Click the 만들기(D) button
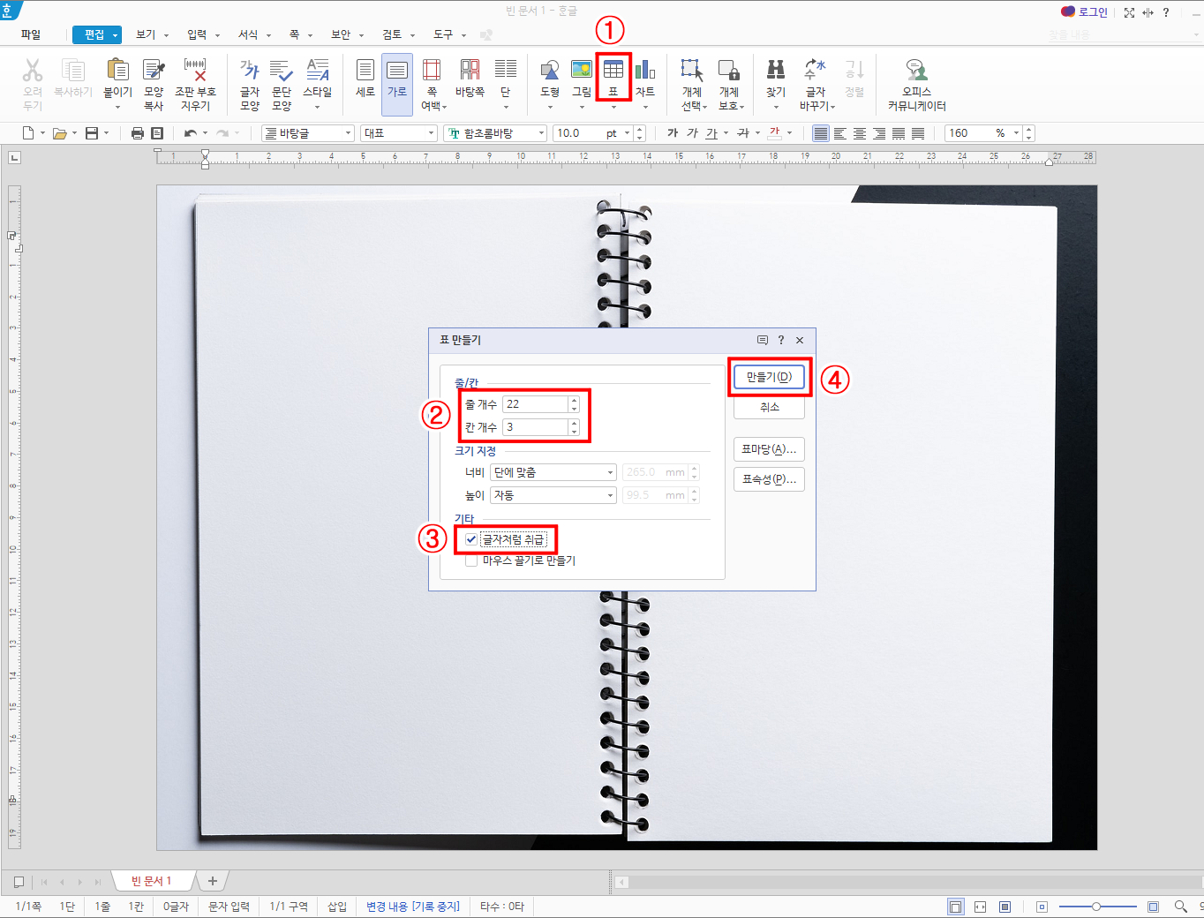1204x918 pixels. [x=770, y=377]
